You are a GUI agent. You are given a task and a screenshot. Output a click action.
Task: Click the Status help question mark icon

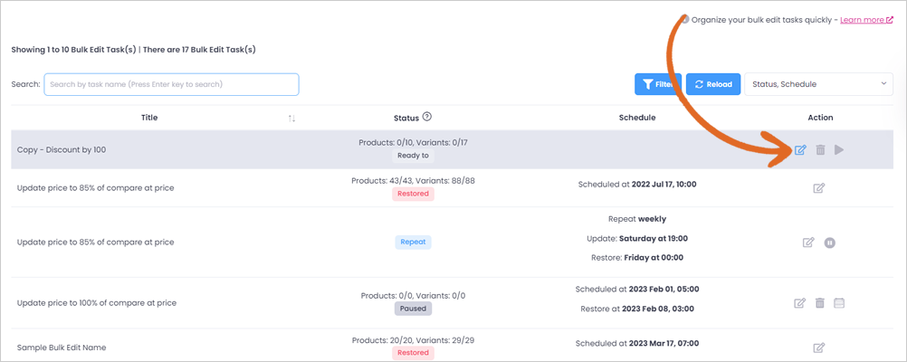[427, 117]
